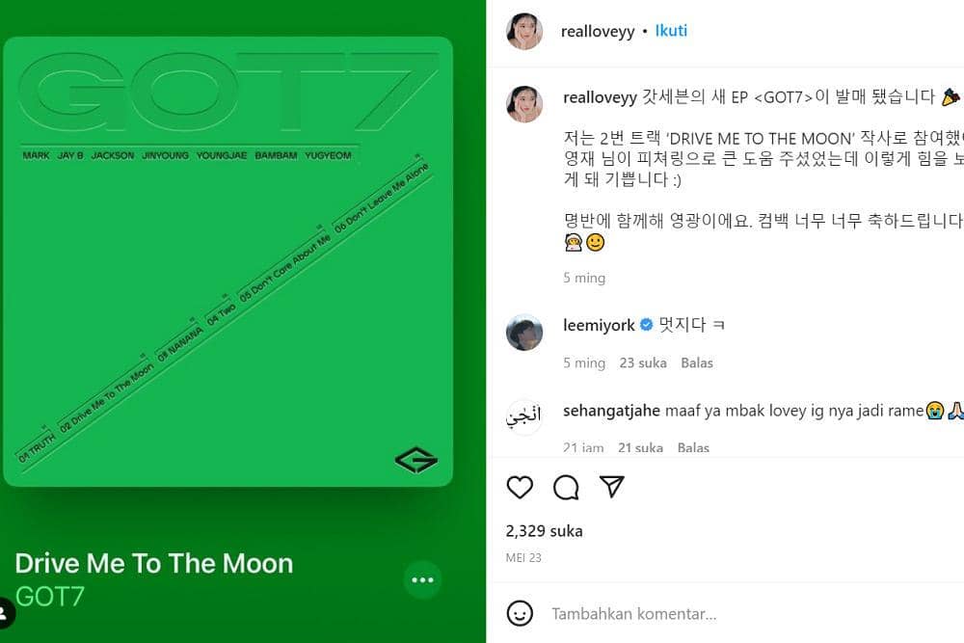Click the Ikuti follow button

click(x=671, y=31)
